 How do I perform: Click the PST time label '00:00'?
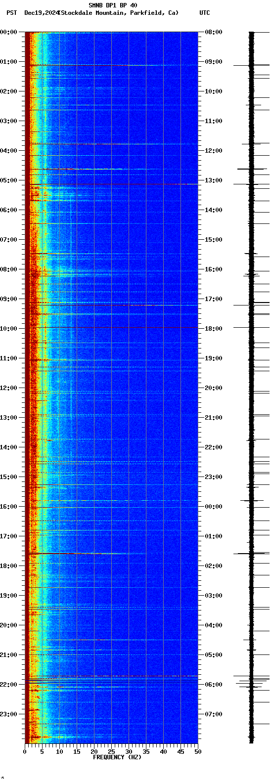click(x=8, y=32)
